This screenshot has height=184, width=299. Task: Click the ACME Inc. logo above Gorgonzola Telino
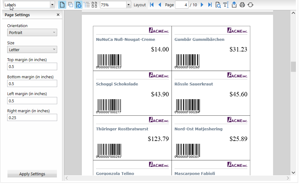159,164
